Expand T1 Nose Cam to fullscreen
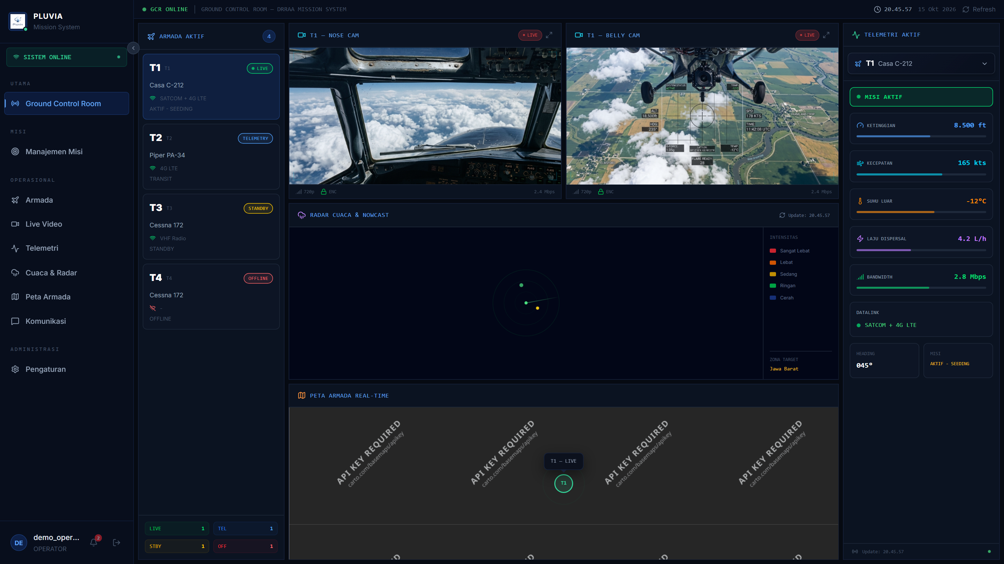The width and height of the screenshot is (1004, 564). pyautogui.click(x=549, y=35)
